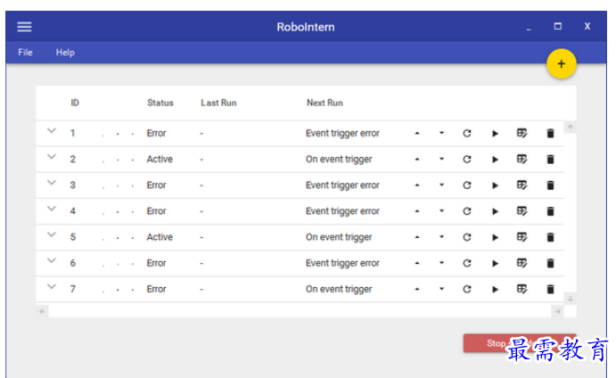The image size is (616, 378).
Task: Run task 4 now
Action: tap(495, 211)
